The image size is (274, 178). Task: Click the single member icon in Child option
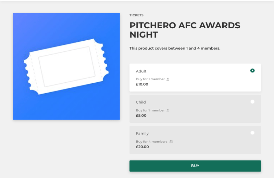[x=168, y=110]
